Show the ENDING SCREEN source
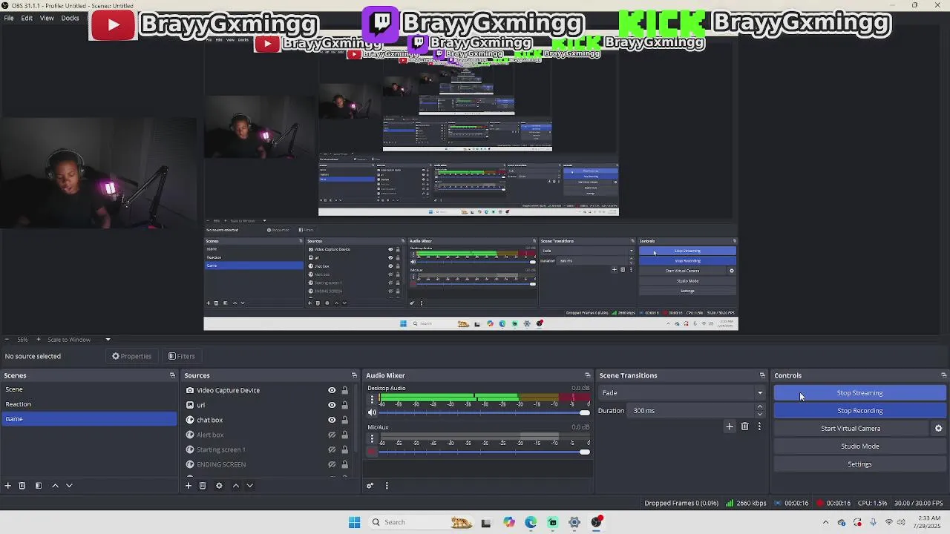Screen dimensions: 950x534 pos(332,464)
